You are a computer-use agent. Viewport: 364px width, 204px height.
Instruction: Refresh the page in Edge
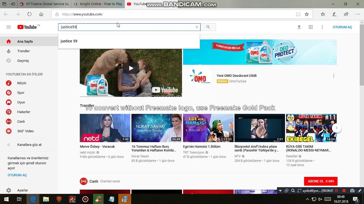click(x=29, y=14)
